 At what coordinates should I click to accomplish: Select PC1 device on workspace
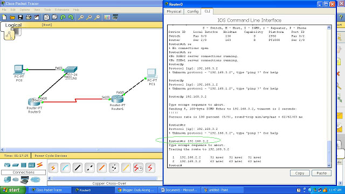tap(152, 73)
